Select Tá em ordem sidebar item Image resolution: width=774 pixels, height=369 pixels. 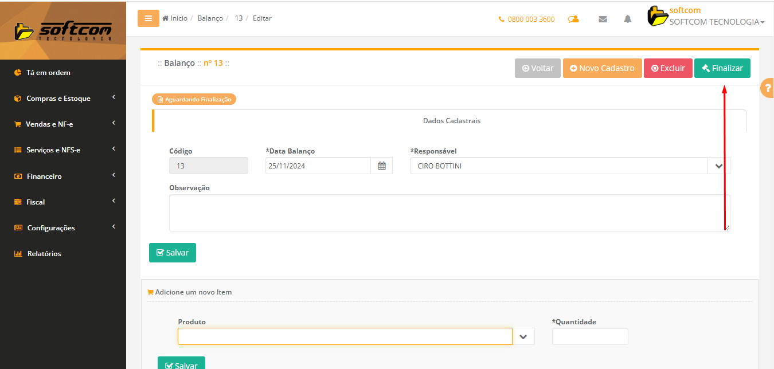[48, 73]
